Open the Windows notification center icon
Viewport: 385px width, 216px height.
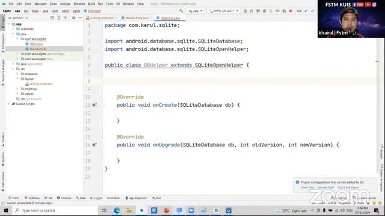[376, 211]
